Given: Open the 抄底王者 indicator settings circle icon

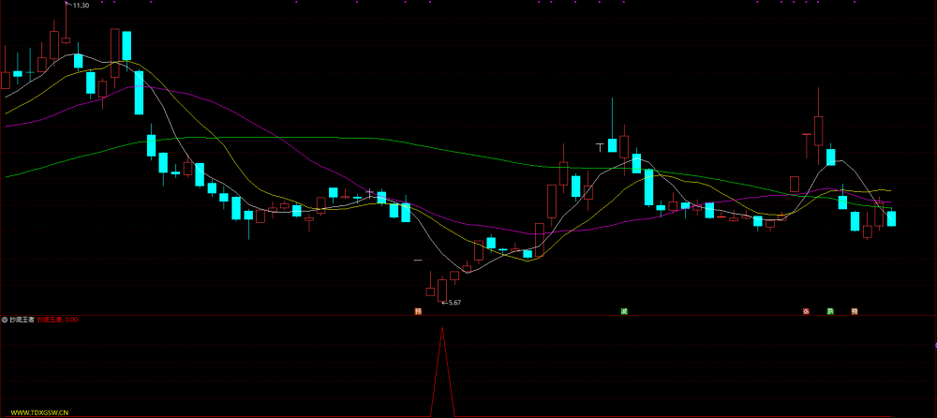Looking at the screenshot, I should (x=5, y=320).
